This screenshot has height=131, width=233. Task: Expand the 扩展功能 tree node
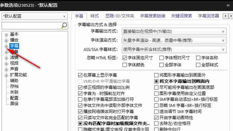tap(6, 76)
